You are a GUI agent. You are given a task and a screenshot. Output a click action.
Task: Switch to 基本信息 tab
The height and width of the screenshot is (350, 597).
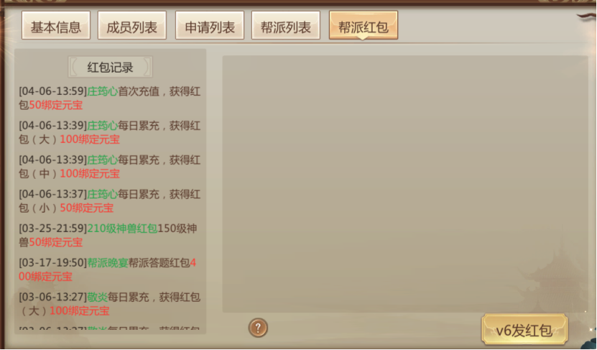(56, 26)
